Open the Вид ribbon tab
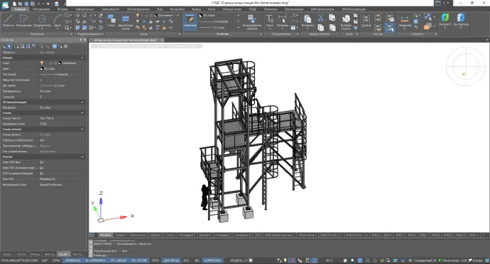Screen dimensions: 490x264 (160, 9)
